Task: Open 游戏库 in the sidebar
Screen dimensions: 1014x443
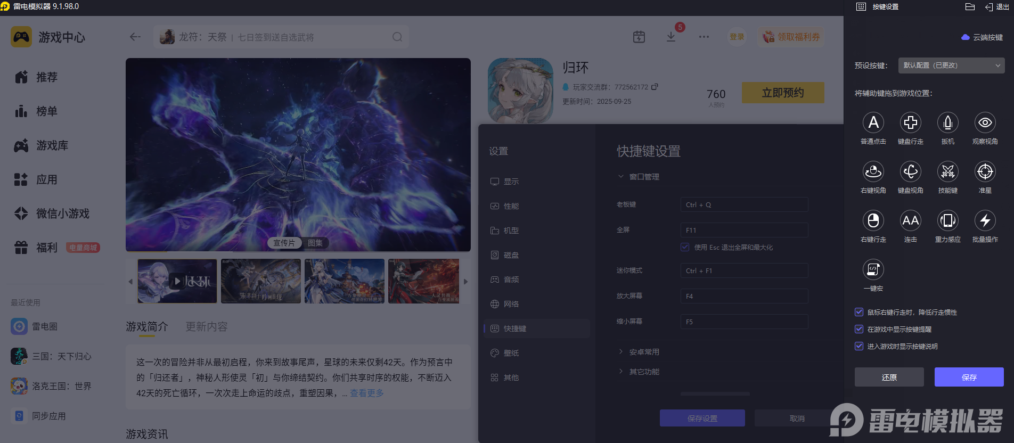Action: 42,145
